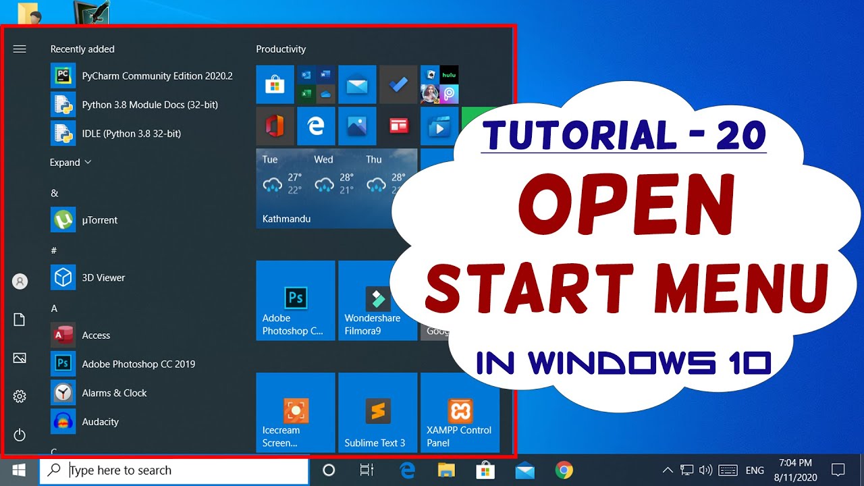Image resolution: width=864 pixels, height=486 pixels.
Task: Open Documents from Start sidebar
Action: pyautogui.click(x=20, y=320)
